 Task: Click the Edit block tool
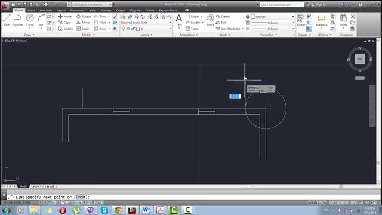click(221, 23)
